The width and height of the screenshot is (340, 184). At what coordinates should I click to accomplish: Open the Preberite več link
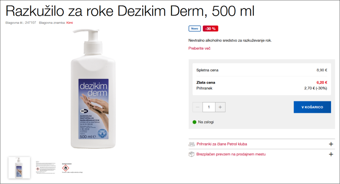(x=199, y=48)
